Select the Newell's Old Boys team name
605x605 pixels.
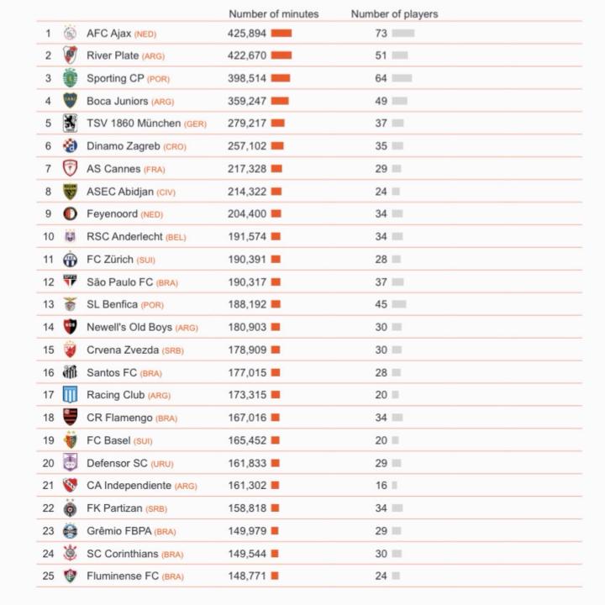129,327
